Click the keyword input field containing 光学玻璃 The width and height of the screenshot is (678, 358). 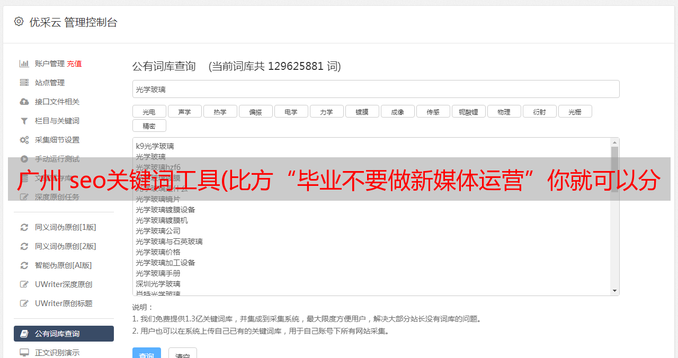click(376, 89)
